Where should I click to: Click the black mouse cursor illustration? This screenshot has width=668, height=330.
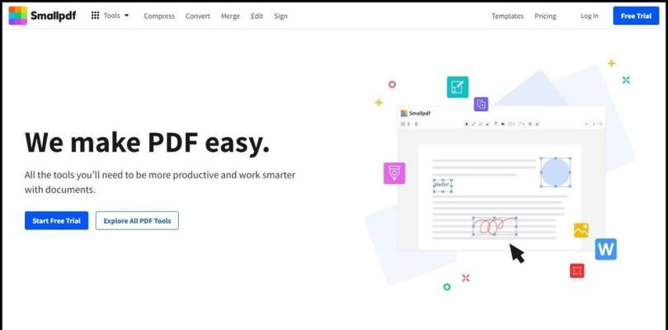coord(517,253)
